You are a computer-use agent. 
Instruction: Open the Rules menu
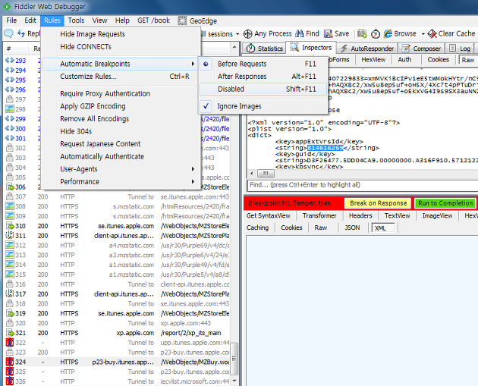[52, 20]
